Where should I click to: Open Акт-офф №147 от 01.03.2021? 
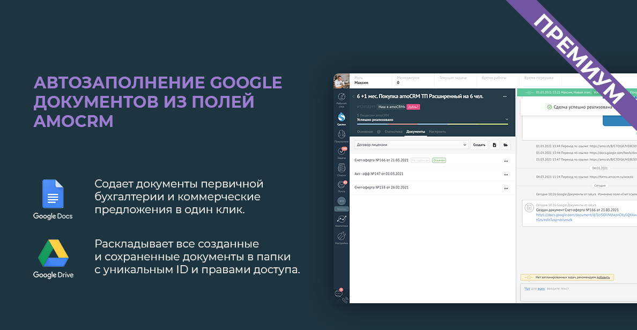pyautogui.click(x=379, y=174)
